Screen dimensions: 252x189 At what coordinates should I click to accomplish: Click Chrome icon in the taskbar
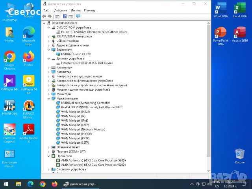click(x=43, y=184)
